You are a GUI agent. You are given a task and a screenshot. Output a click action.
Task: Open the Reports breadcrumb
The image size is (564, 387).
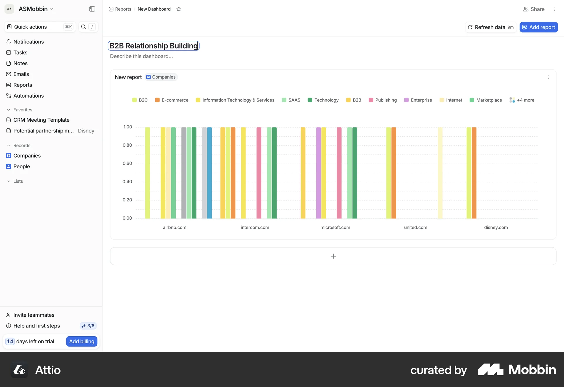[x=122, y=9]
